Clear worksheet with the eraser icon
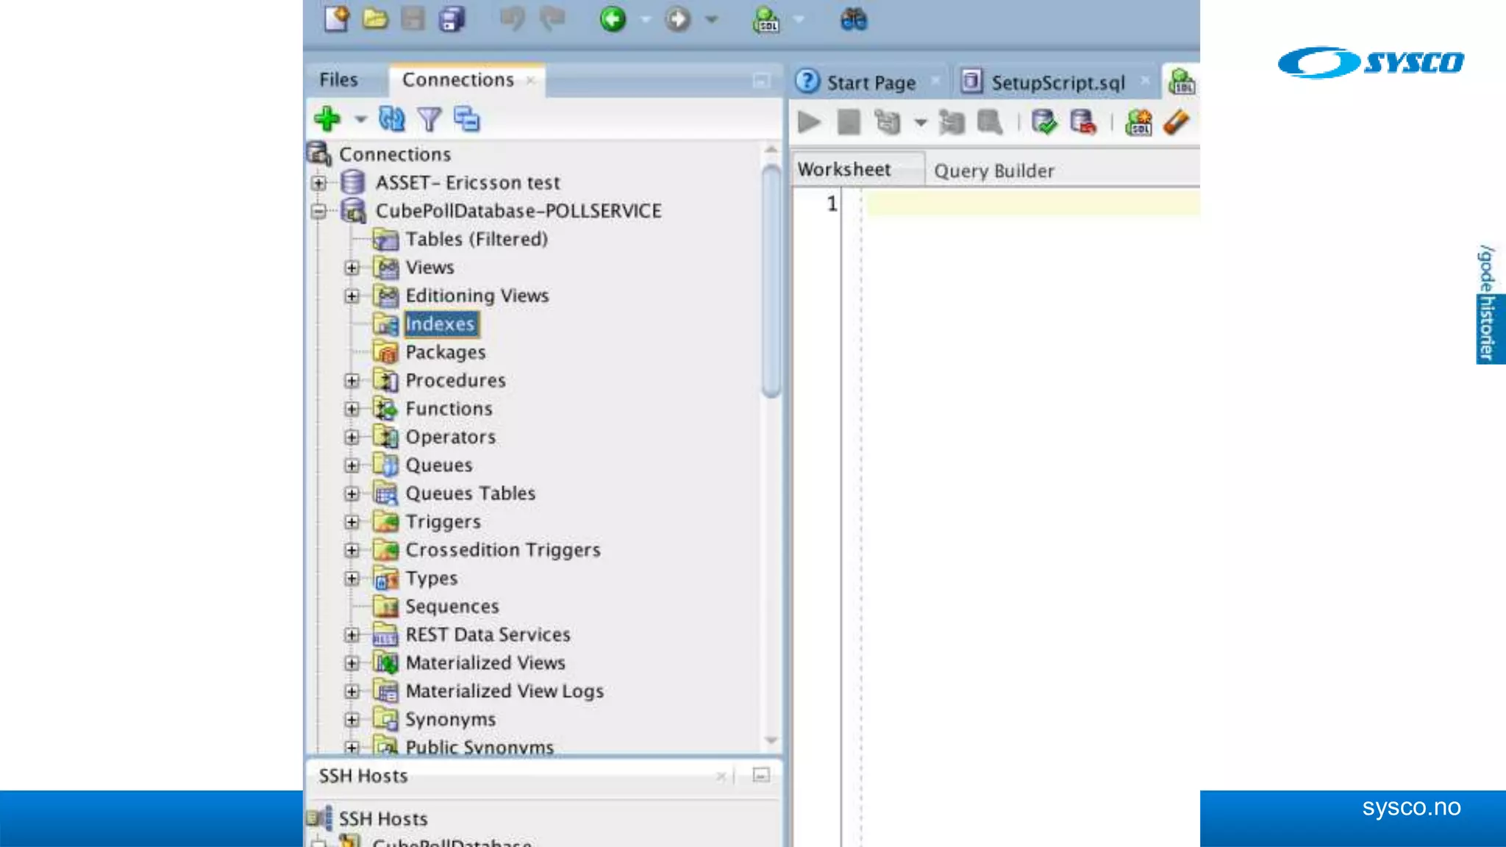 [1176, 122]
